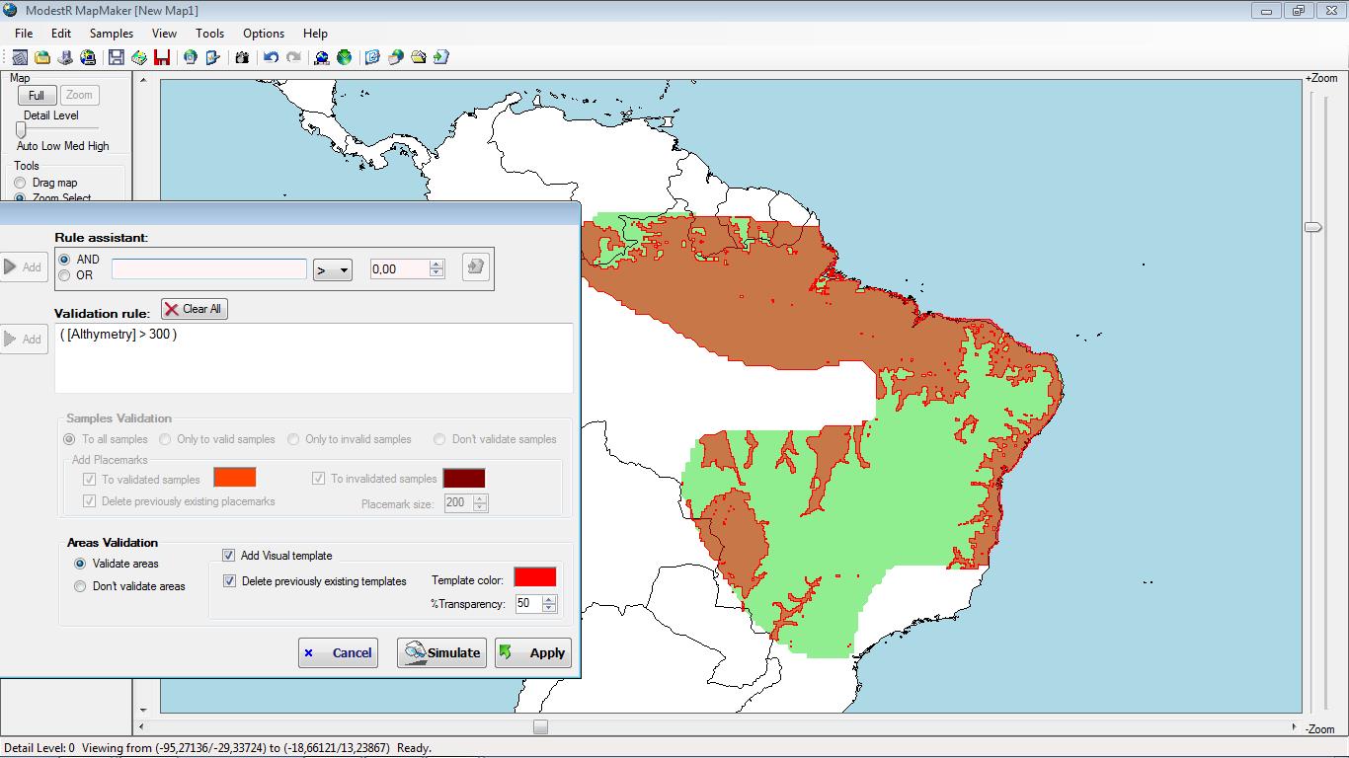This screenshot has width=1349, height=758.
Task: Open the comparison operator dropdown
Action: tap(333, 269)
